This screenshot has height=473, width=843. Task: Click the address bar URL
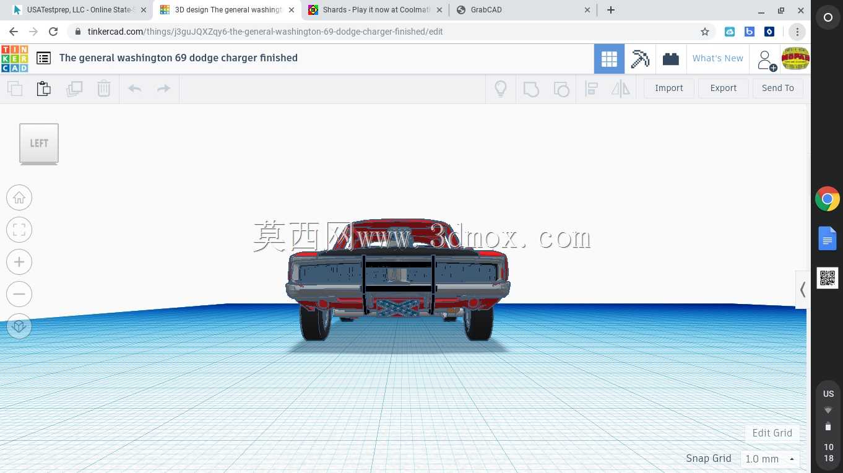(x=266, y=32)
